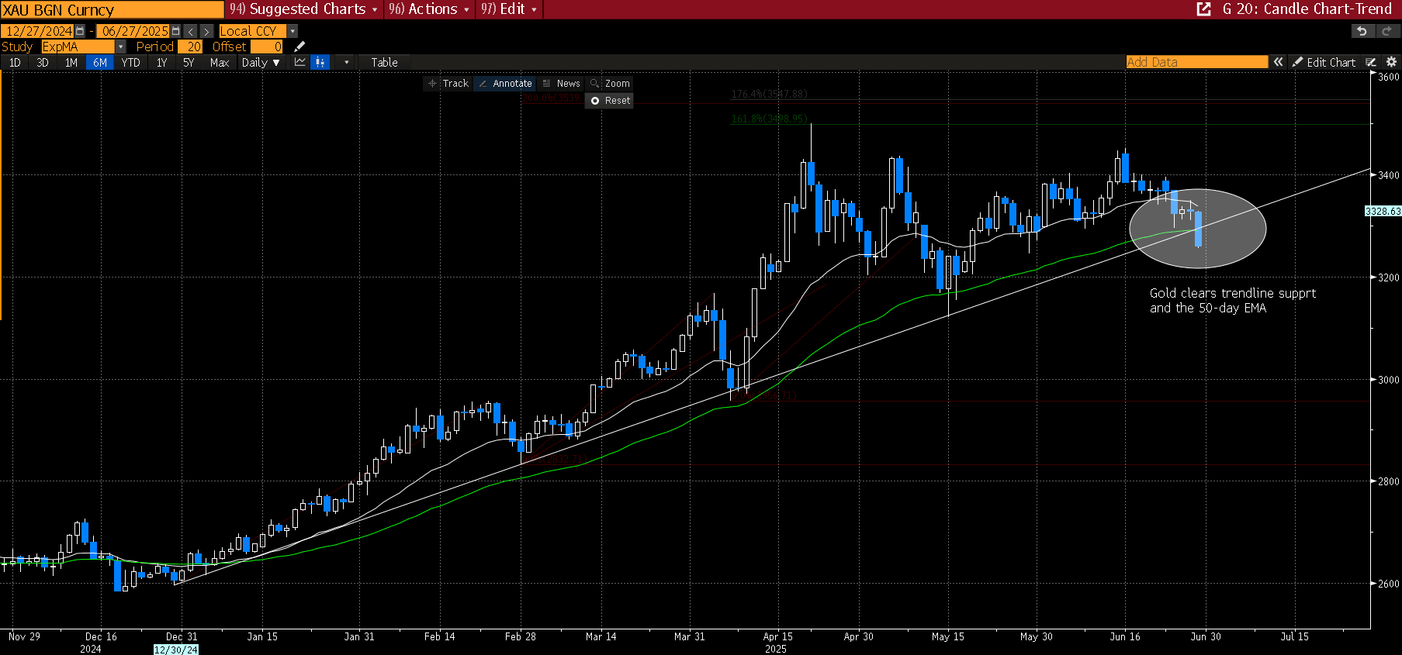1402x655 pixels.
Task: Open the Suggested Charts menu
Action: (x=303, y=9)
